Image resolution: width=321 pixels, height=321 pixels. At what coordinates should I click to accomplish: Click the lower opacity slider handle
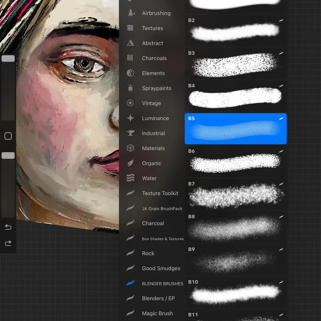point(8,156)
